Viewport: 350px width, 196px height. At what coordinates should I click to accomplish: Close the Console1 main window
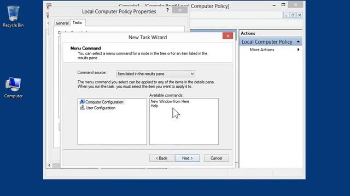(295, 5)
